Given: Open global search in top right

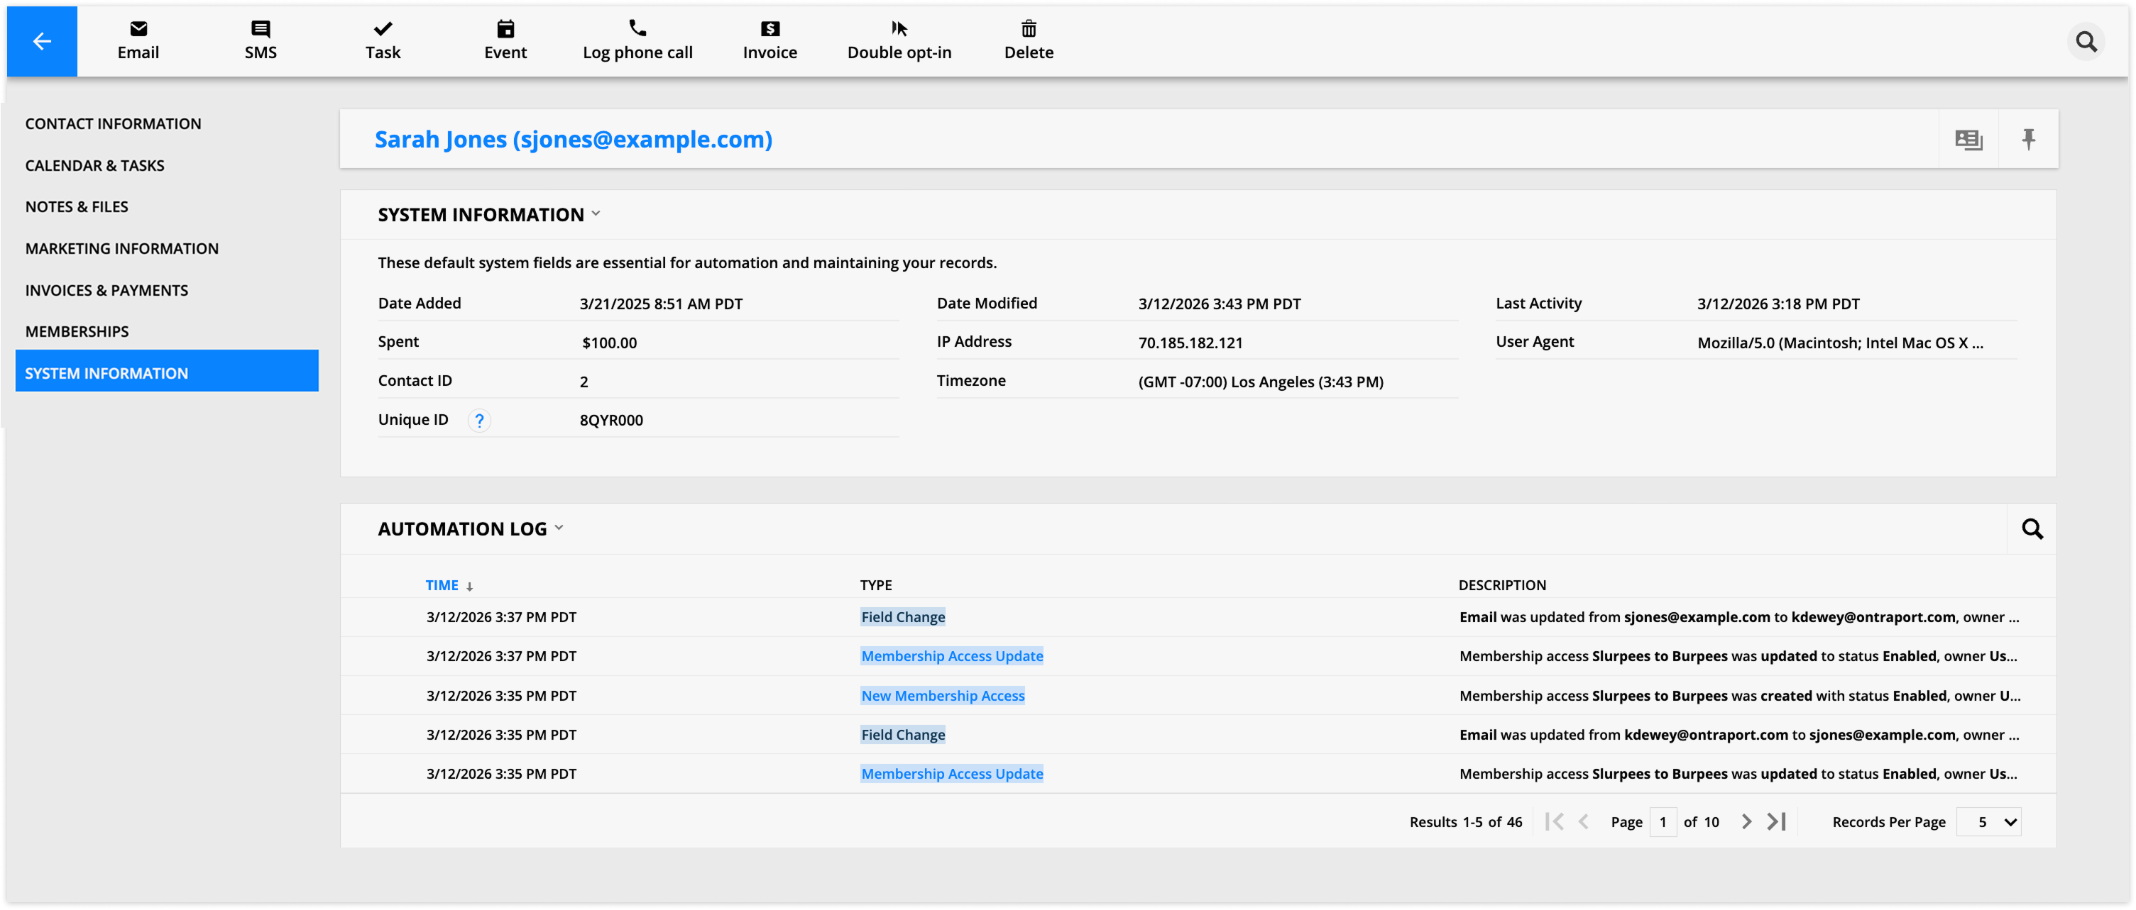Looking at the screenshot, I should click(2086, 41).
